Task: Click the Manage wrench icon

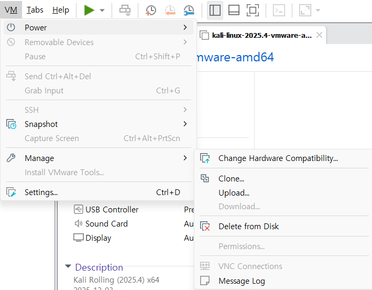Action: tap(11, 158)
